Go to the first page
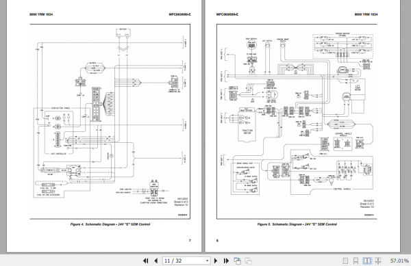The width and height of the screenshot is (411, 266). (x=146, y=261)
